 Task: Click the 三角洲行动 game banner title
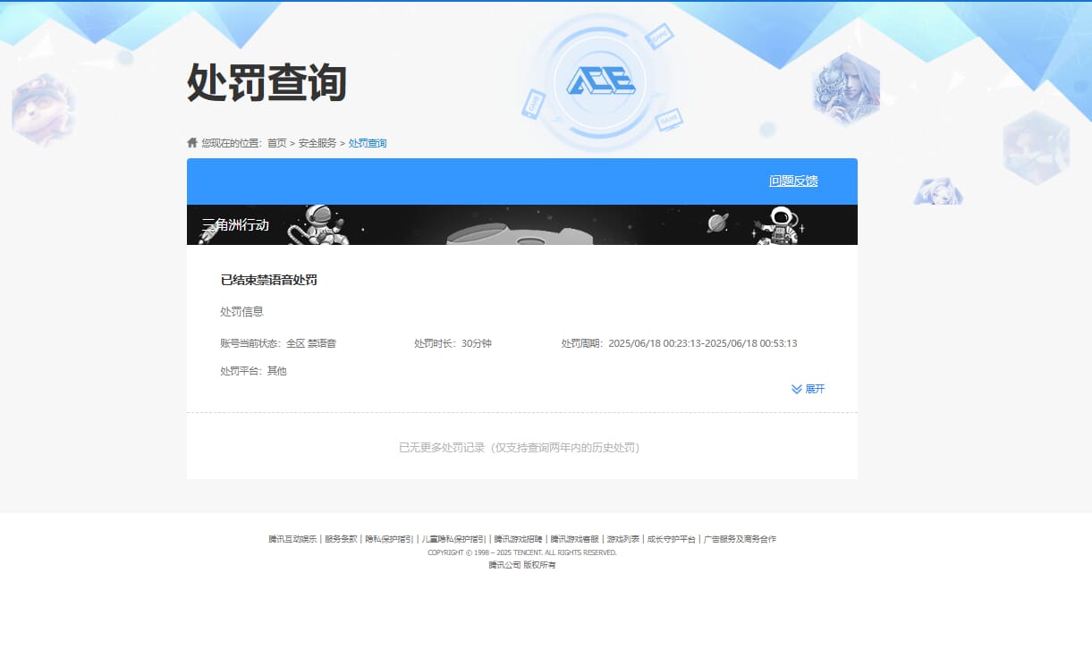tap(235, 225)
